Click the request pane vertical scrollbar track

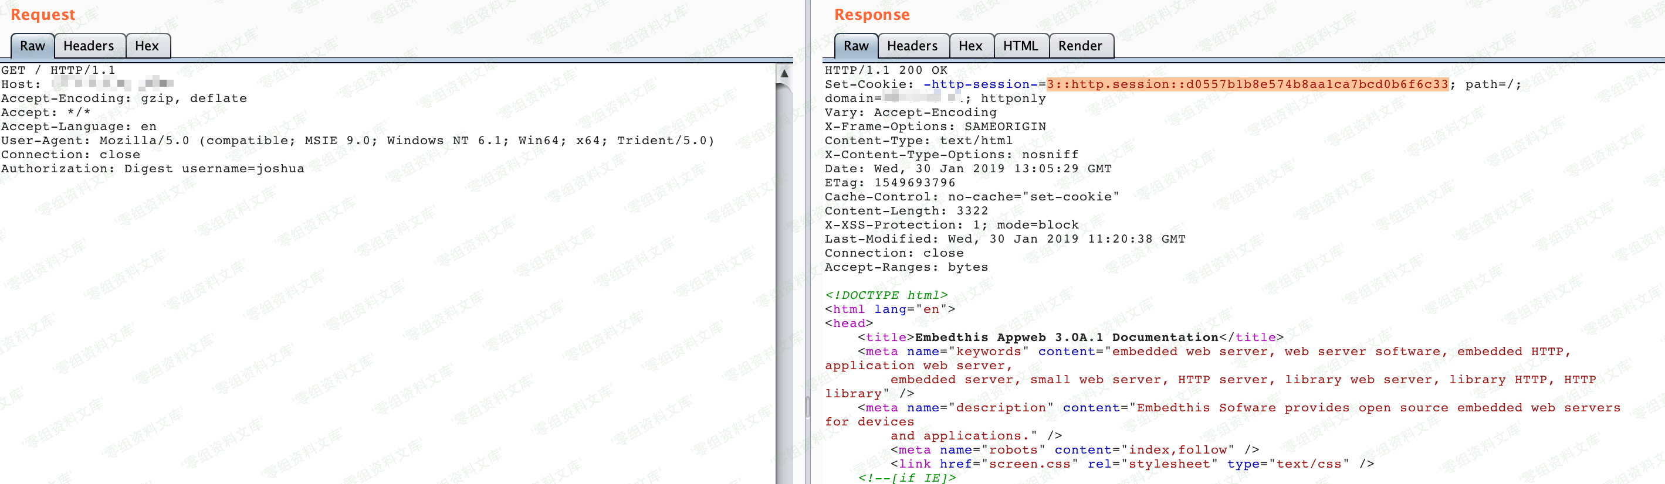(x=783, y=291)
